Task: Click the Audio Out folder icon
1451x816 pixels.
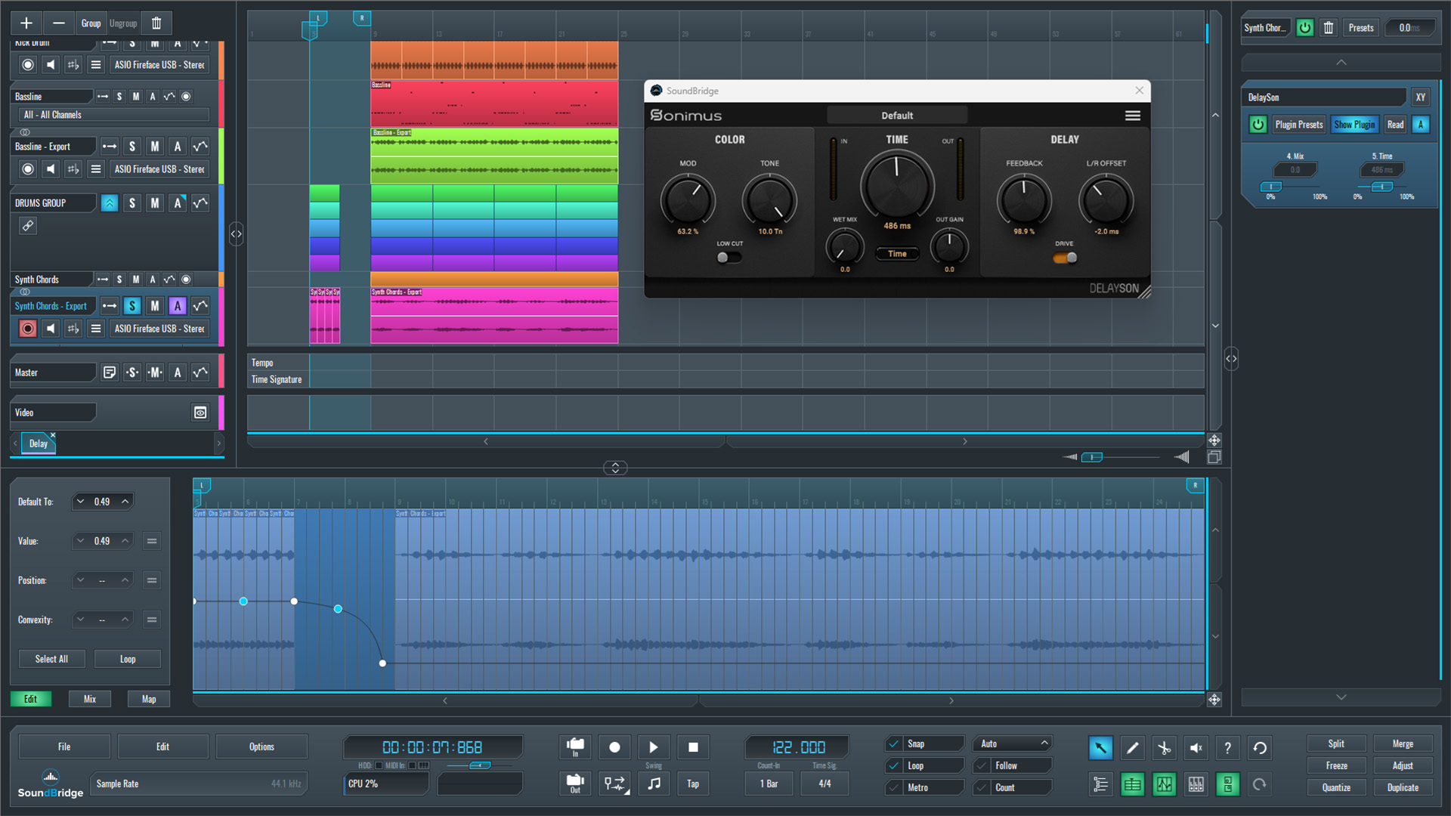Action: coord(575,784)
